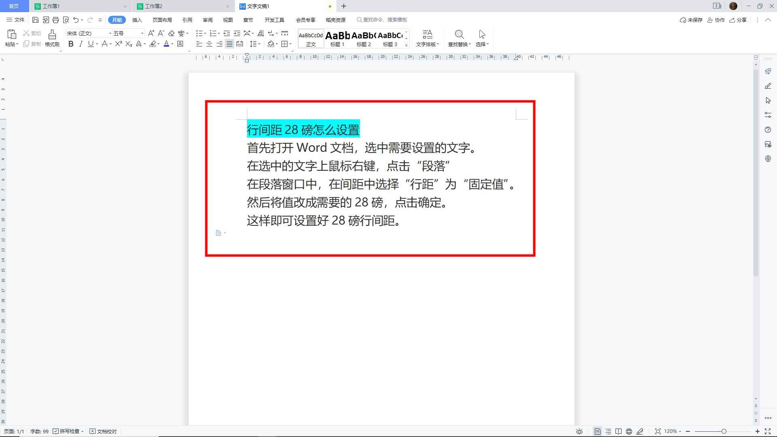
Task: Activate full screen reading icon
Action: [619, 431]
